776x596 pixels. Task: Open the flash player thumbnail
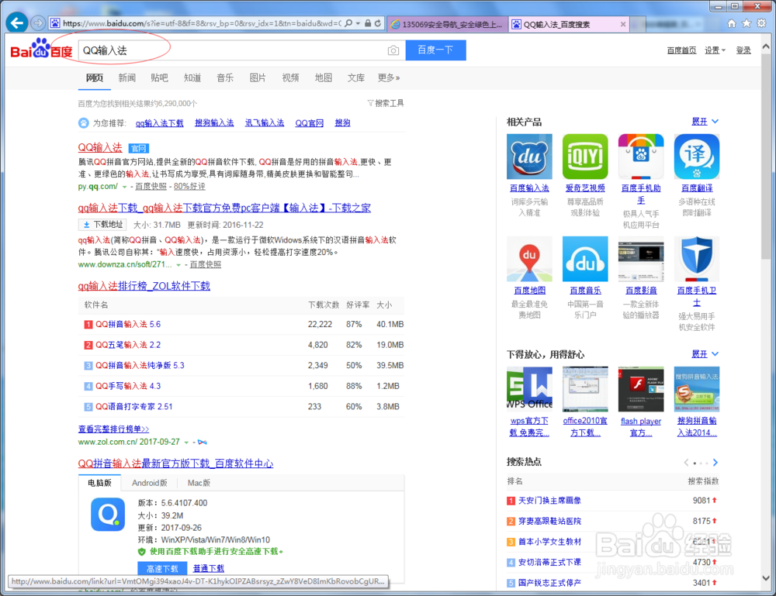[641, 389]
